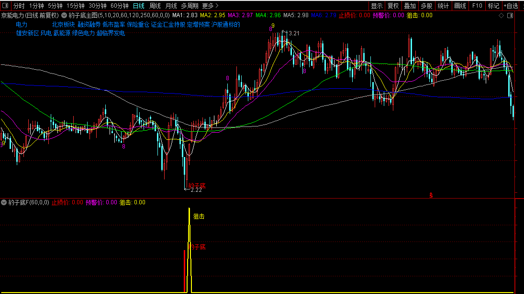
Task: Click the 北京板块 sector tag
Action: tap(63, 24)
